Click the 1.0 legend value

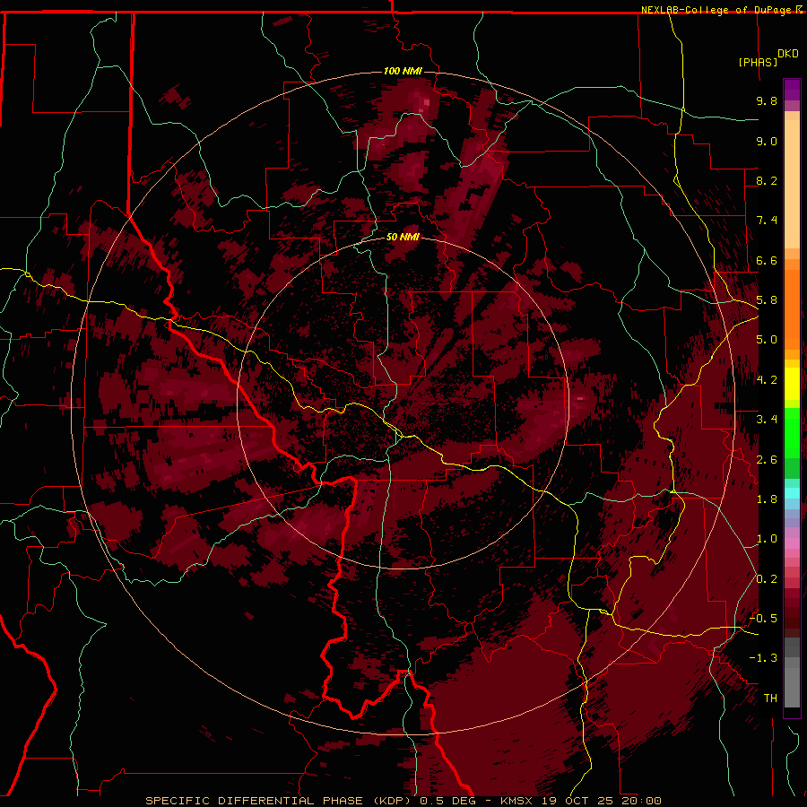(767, 539)
